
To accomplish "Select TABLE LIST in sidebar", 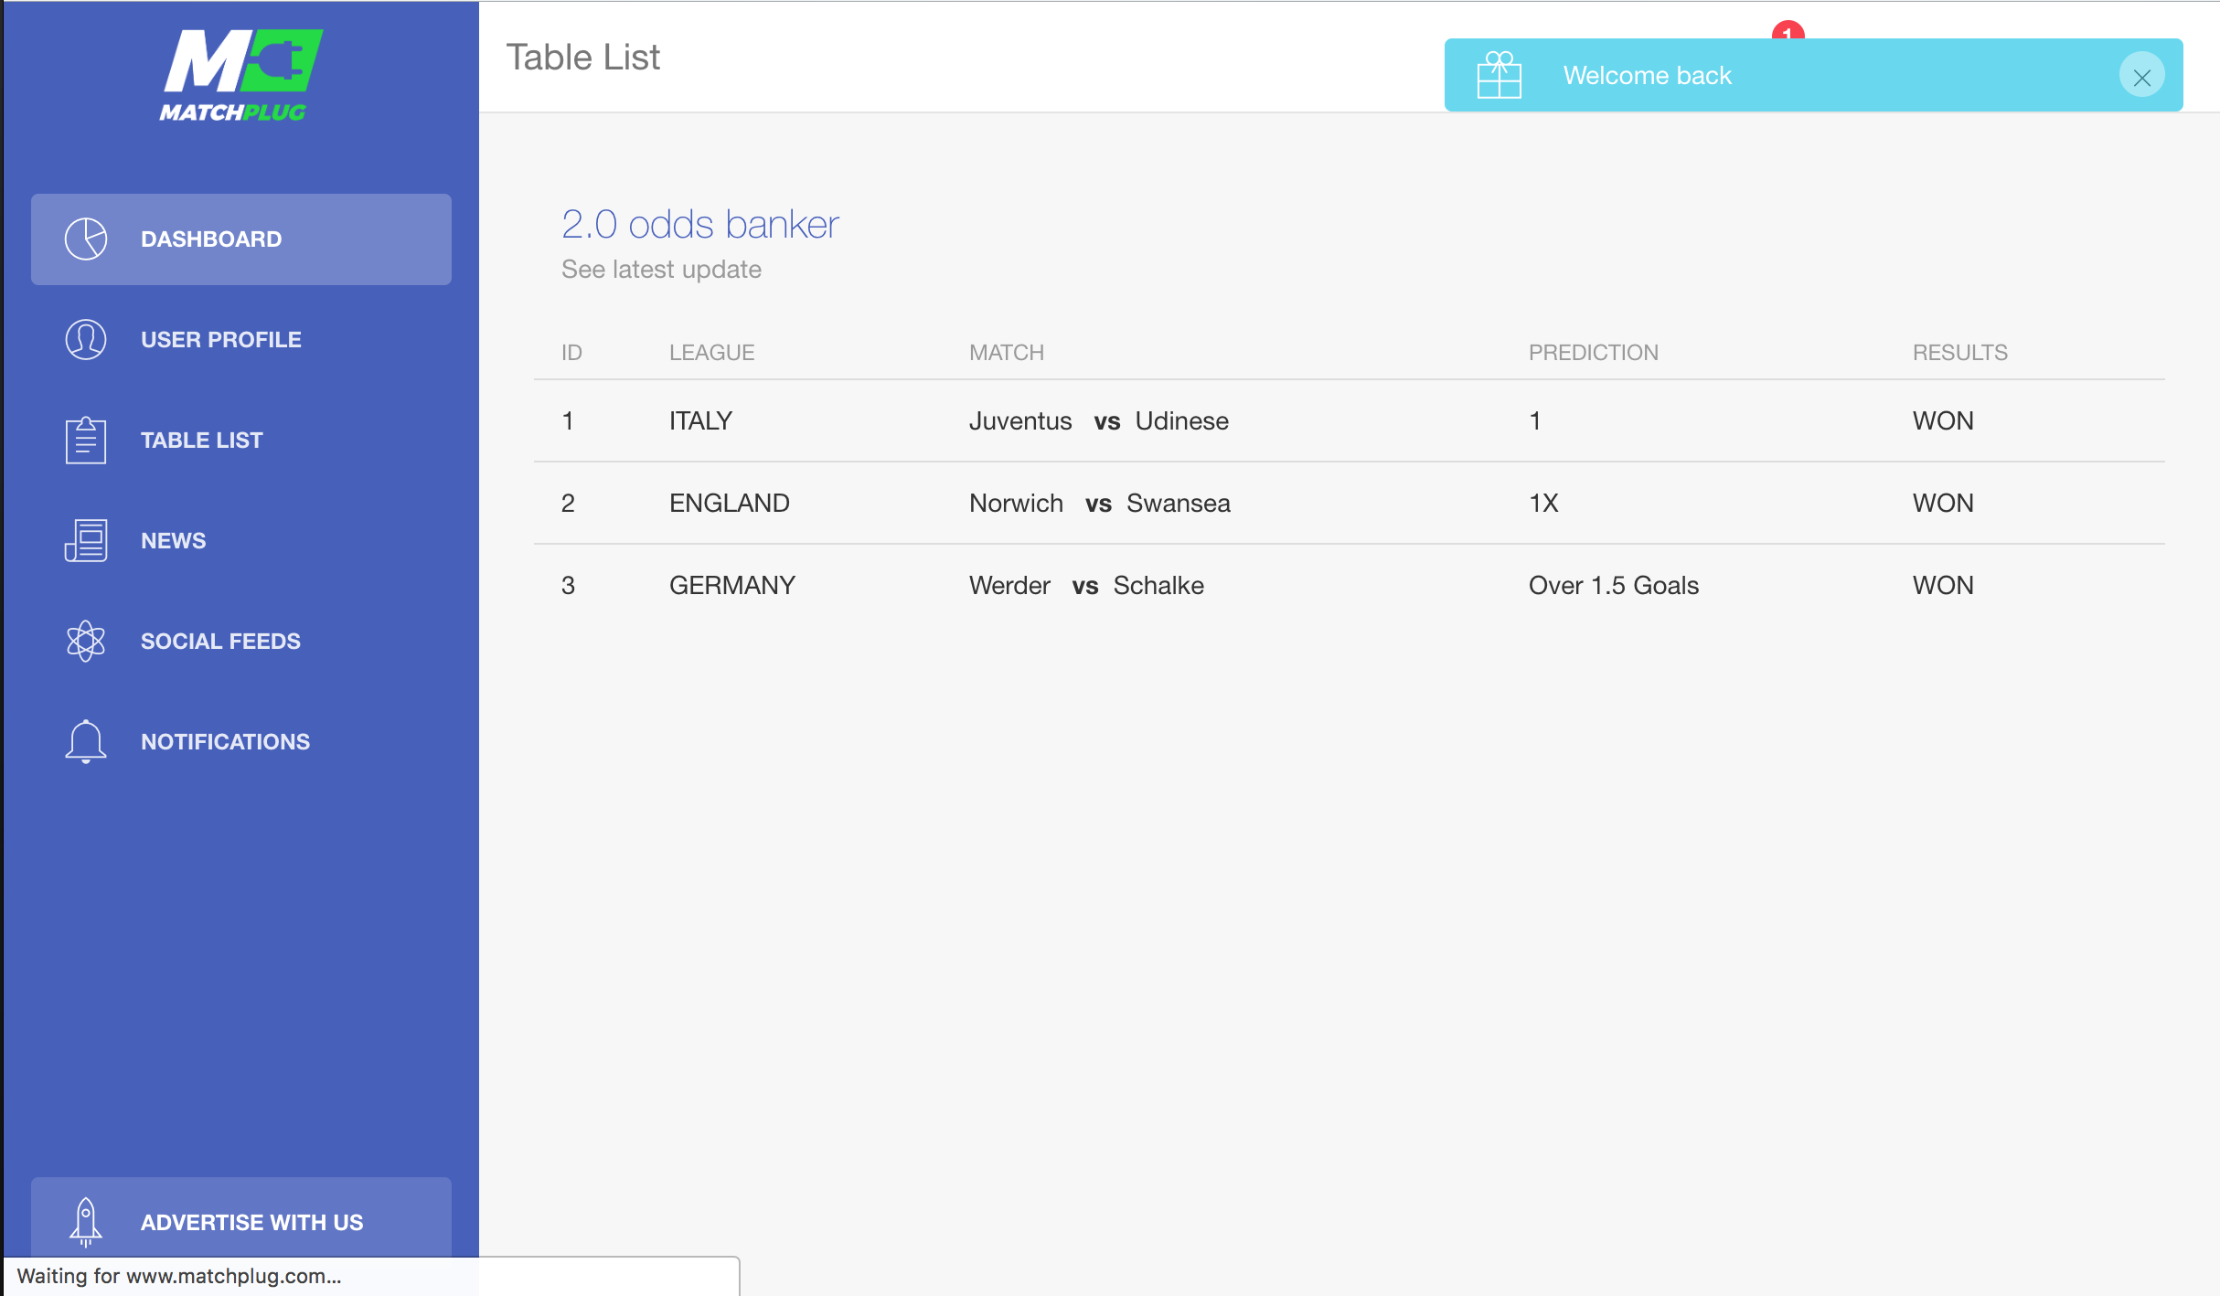I will click(201, 441).
